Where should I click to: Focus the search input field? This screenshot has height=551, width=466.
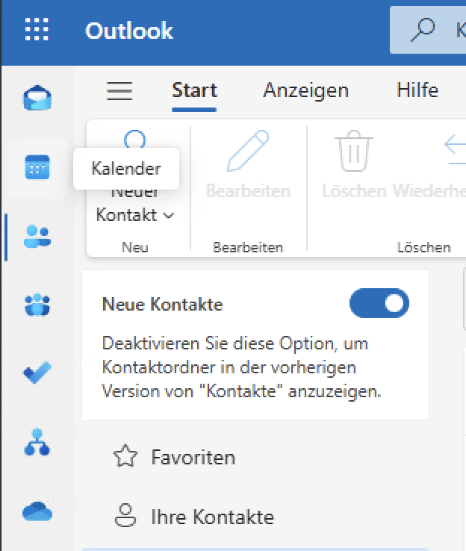point(428,30)
